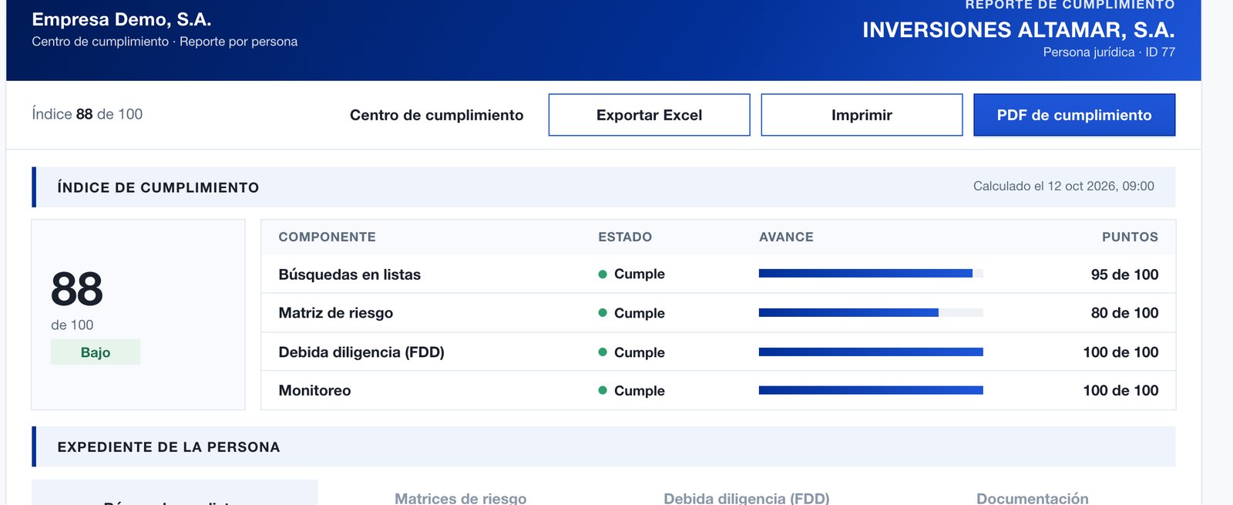Viewport: 1233px width, 505px height.
Task: Open the Centro de cumplimiento link
Action: point(436,115)
